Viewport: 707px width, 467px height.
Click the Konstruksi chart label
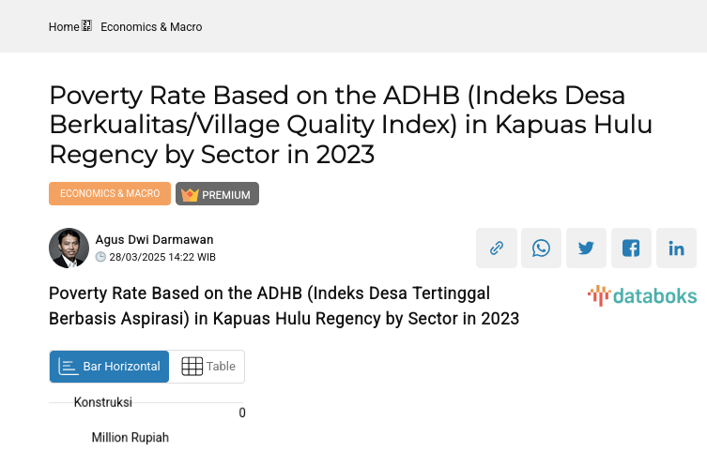point(102,402)
